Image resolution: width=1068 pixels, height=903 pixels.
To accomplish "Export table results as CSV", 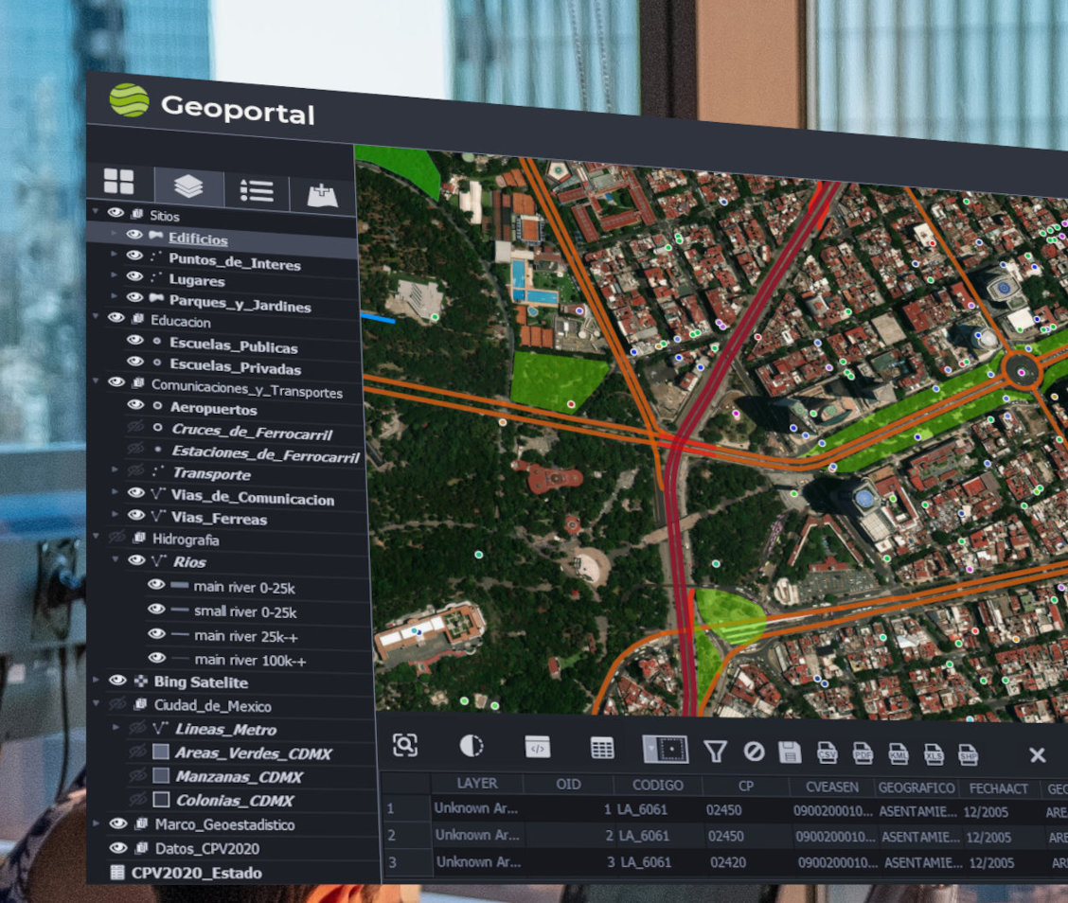I will [x=827, y=753].
